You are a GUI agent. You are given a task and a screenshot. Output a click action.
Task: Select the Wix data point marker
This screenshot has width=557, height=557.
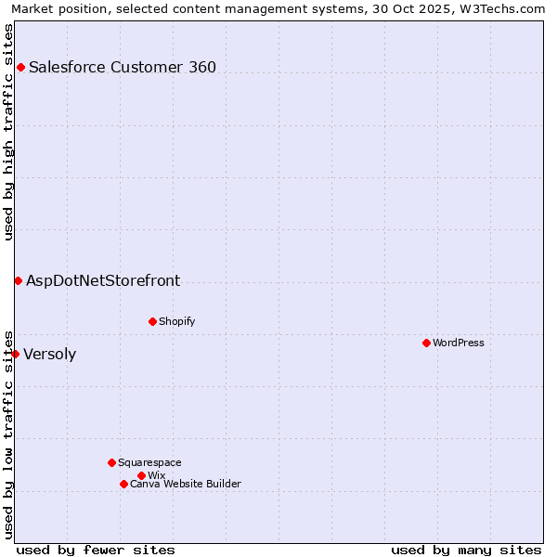(x=141, y=475)
